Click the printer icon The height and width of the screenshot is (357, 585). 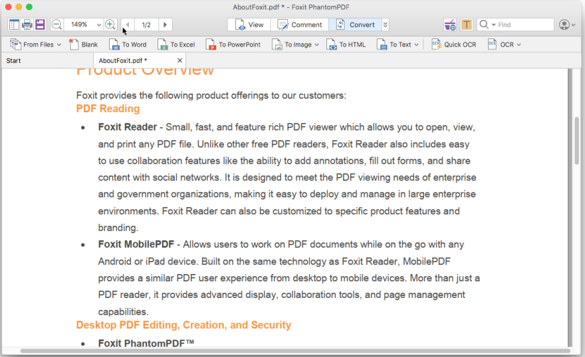(x=27, y=25)
